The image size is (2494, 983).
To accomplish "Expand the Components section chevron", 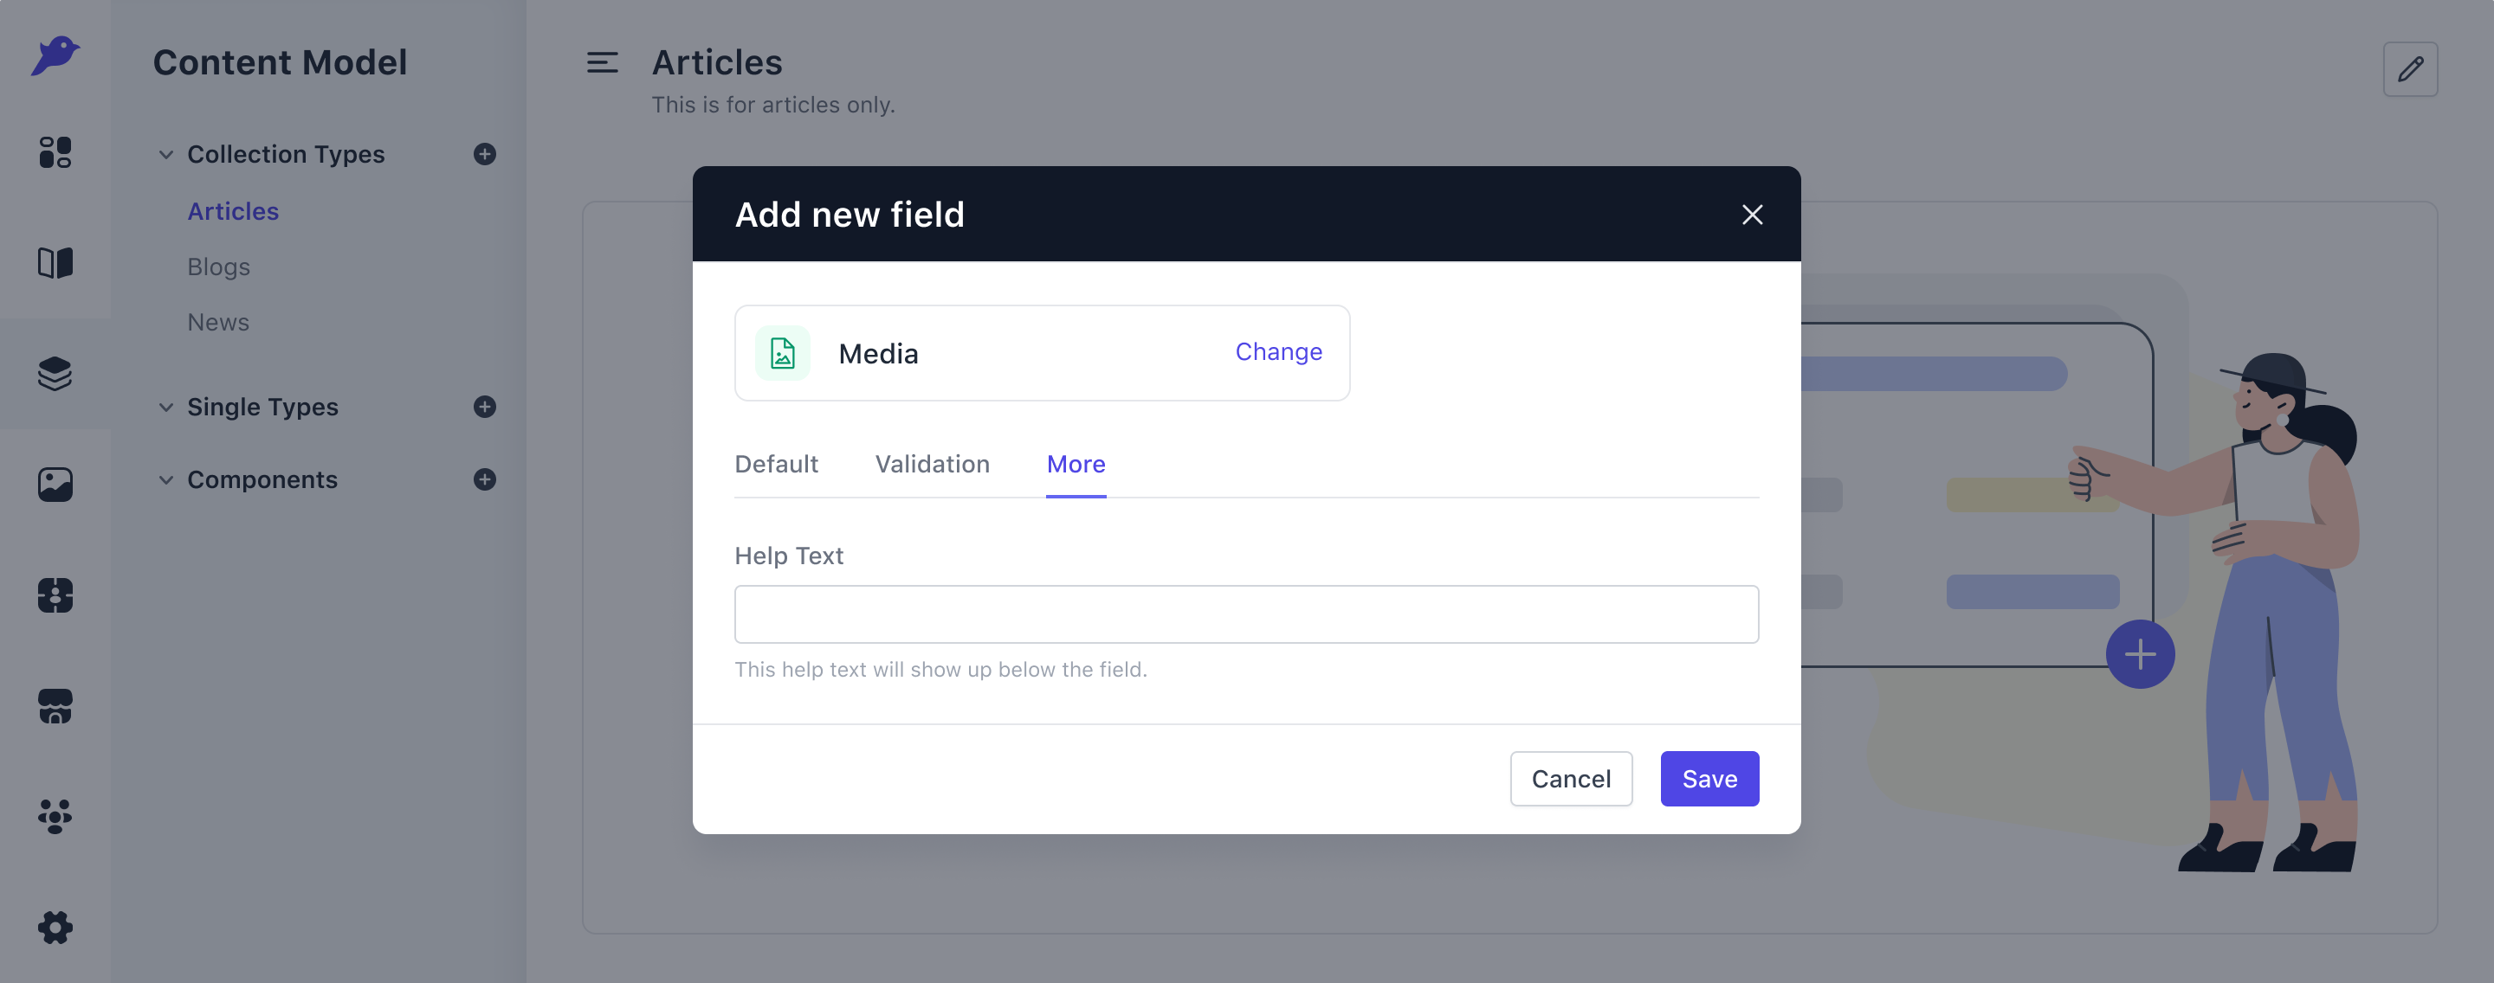I will 166,480.
